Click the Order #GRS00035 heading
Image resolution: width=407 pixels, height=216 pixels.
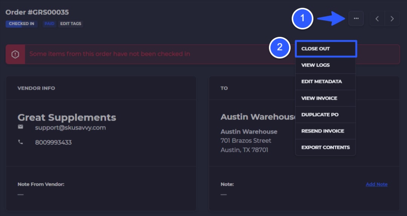coord(37,12)
